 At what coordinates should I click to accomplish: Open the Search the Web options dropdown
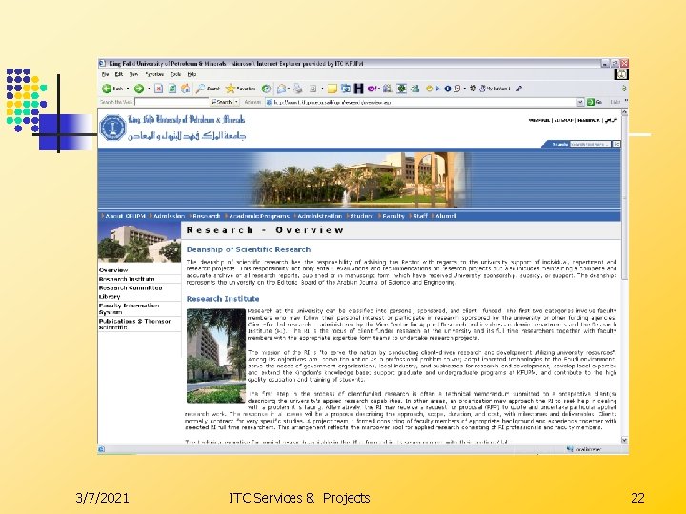tap(236, 102)
